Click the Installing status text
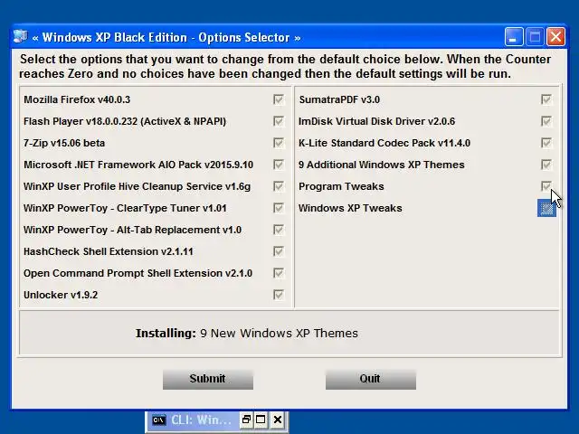The image size is (579, 434). pyautogui.click(x=247, y=334)
